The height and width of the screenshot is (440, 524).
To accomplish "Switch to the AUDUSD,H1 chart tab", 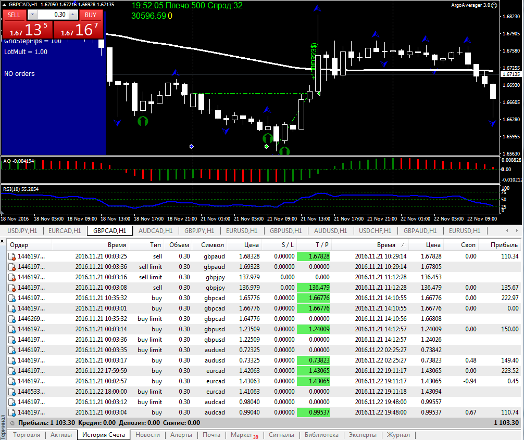I will [x=331, y=231].
